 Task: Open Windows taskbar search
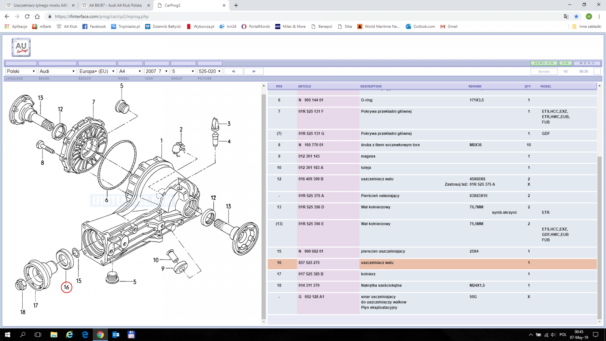[x=23, y=335]
